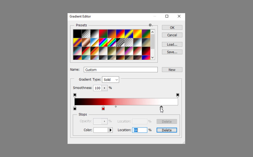Pick the chrome gradient preset
Viewport: 253px width, 157px height.
[95, 42]
